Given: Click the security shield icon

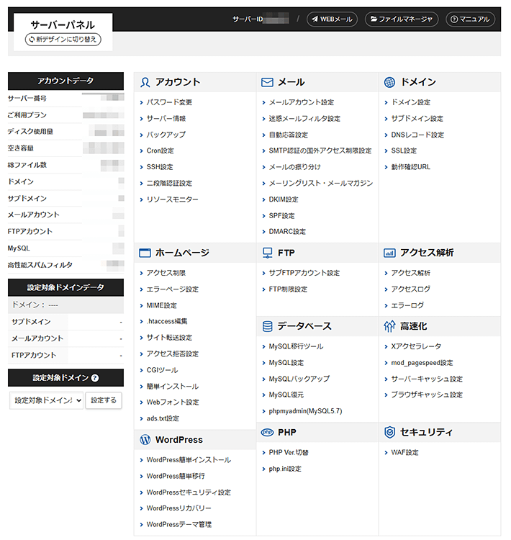Looking at the screenshot, I should (x=389, y=432).
